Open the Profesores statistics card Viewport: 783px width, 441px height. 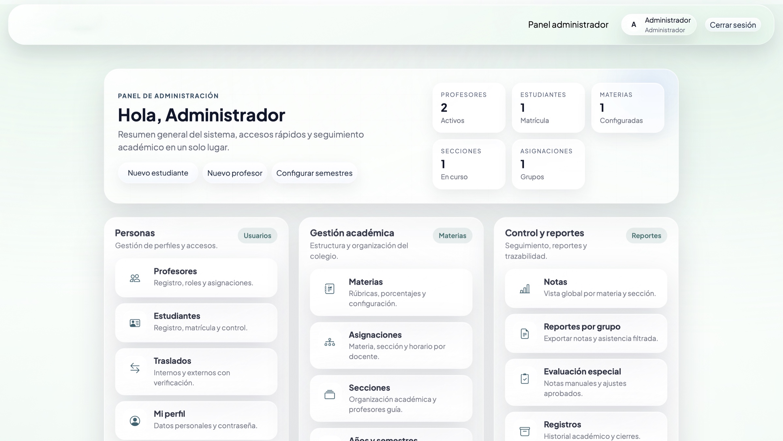469,107
